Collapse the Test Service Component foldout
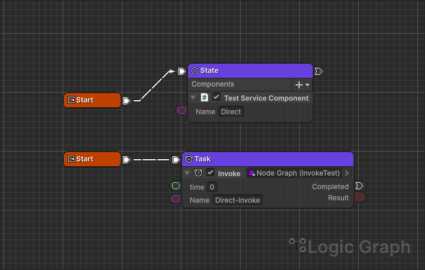425x270 pixels. (193, 98)
